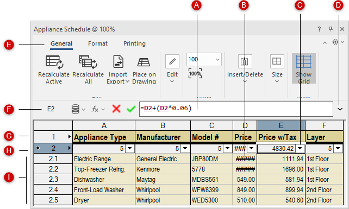Click the Recalculate Active icon
Screen dimensions: 349x209
(54, 62)
